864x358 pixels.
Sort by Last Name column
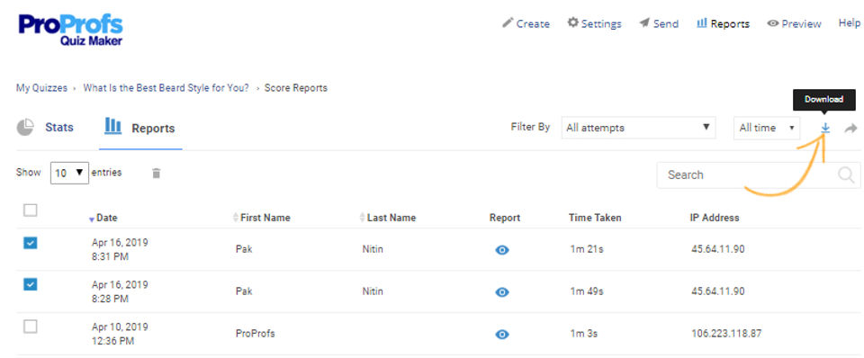(388, 218)
